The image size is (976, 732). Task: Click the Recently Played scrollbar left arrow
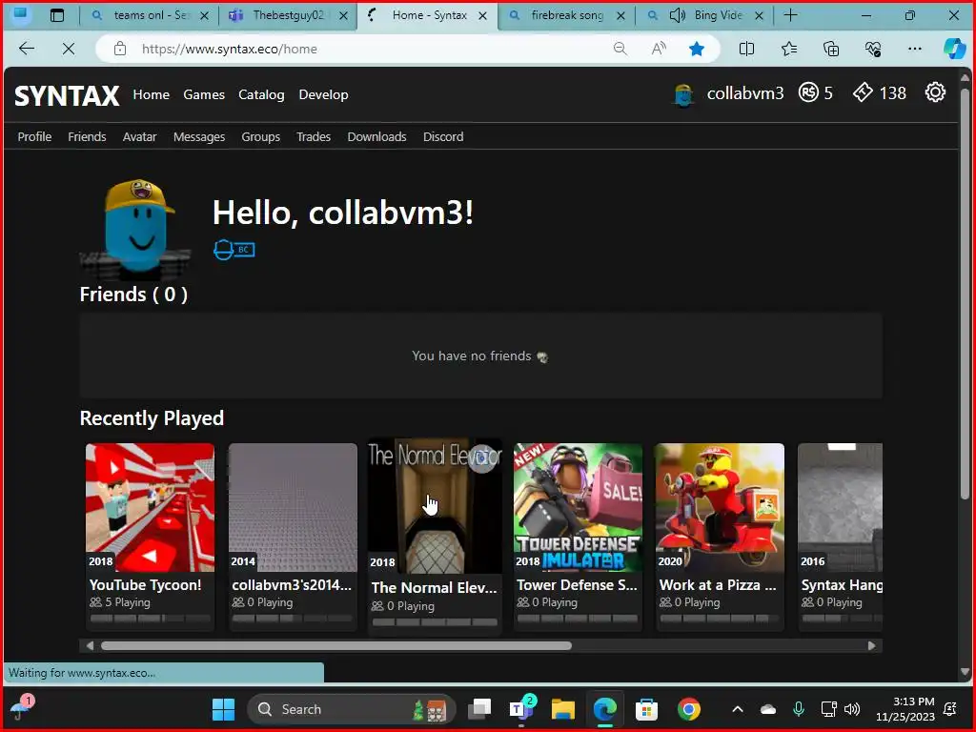coord(90,646)
